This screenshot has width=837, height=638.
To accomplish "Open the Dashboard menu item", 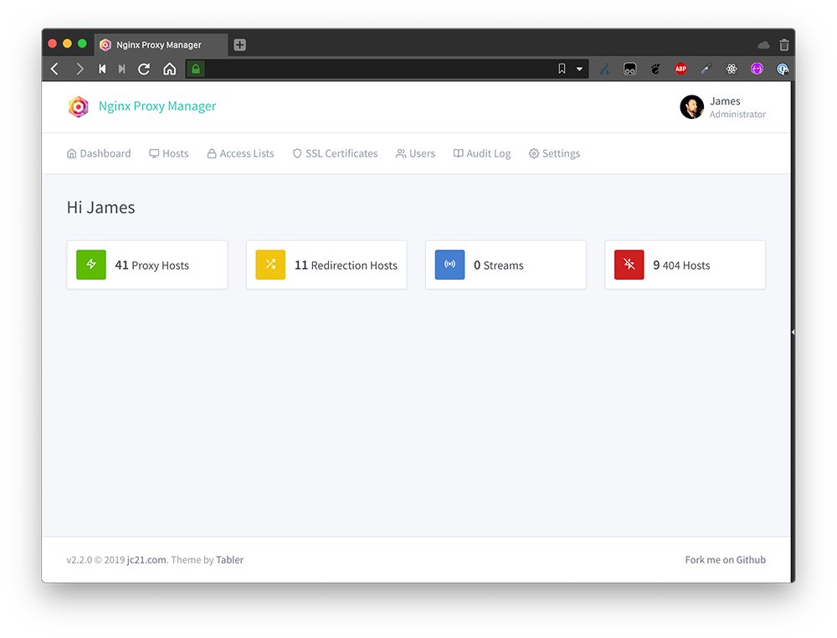I will pos(99,154).
